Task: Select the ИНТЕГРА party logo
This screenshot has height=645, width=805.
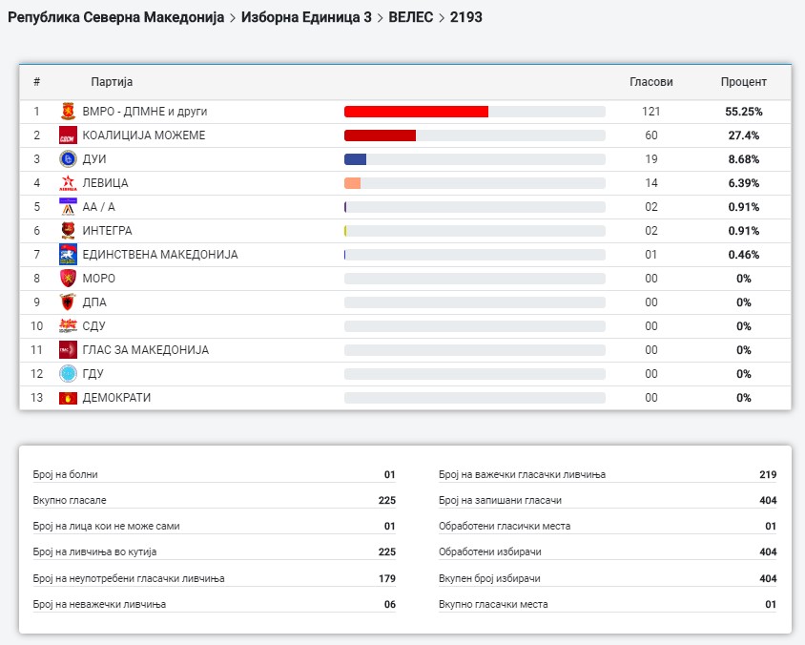Action: click(68, 231)
